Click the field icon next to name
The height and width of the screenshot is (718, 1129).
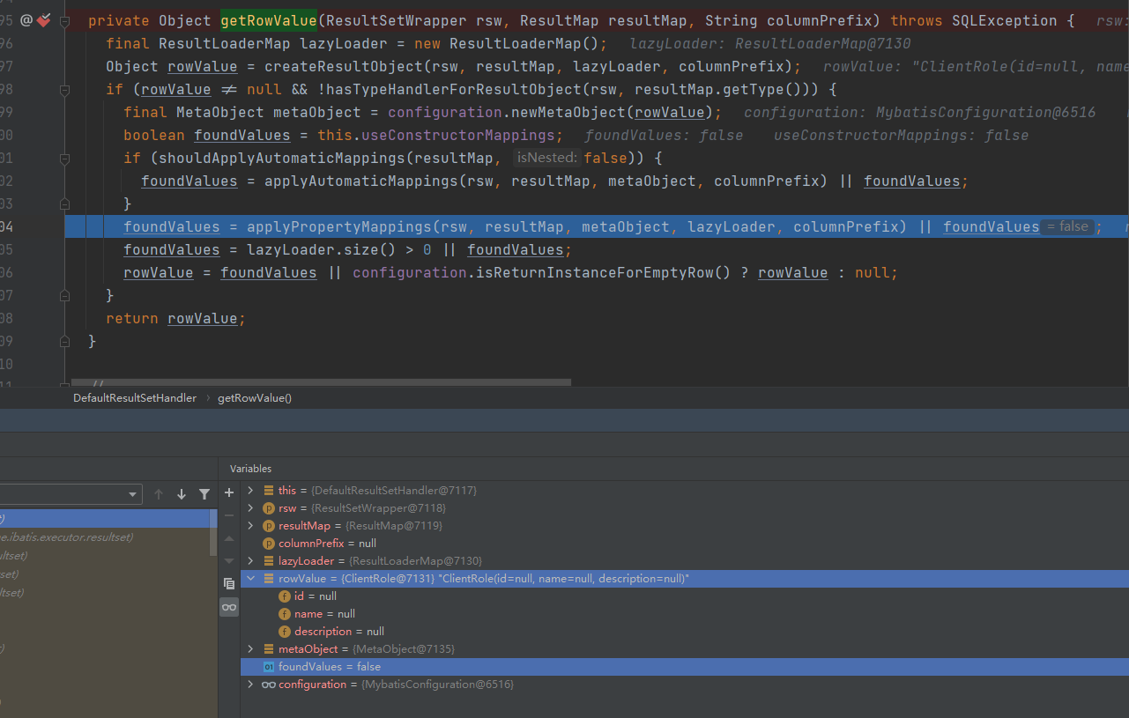point(285,613)
